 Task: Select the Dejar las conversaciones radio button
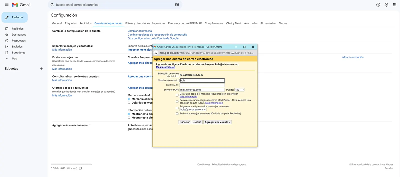[x=129, y=103]
